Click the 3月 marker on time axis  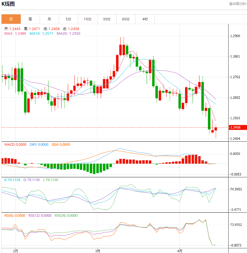click(x=98, y=250)
